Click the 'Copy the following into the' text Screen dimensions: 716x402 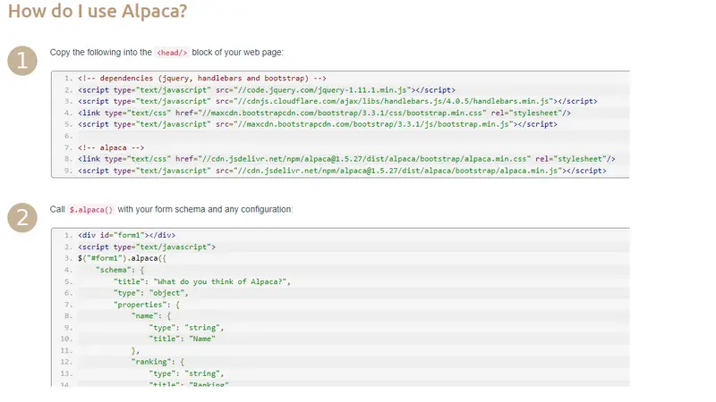pos(100,53)
